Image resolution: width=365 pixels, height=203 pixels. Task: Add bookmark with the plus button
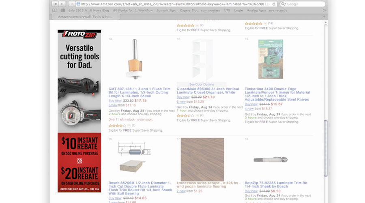point(72,4)
